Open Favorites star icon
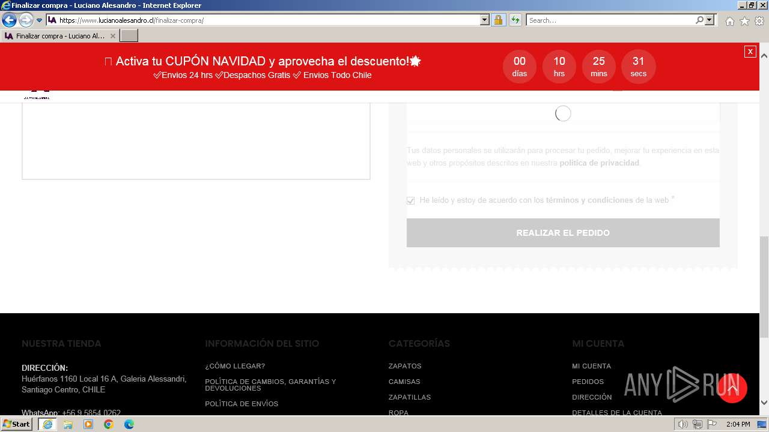The image size is (769, 432). [744, 21]
